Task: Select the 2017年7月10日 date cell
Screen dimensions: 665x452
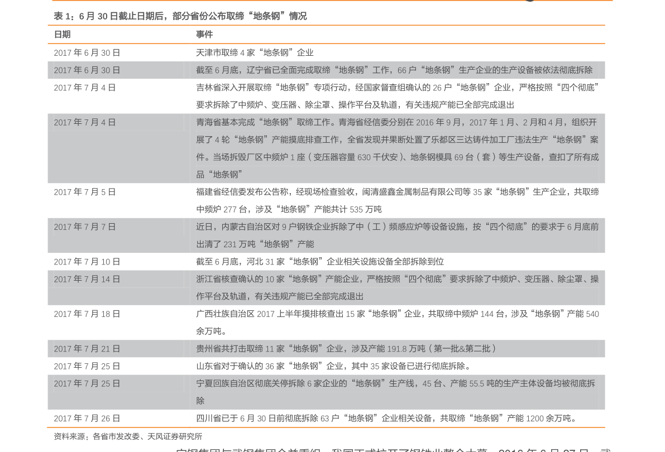Action: (87, 262)
